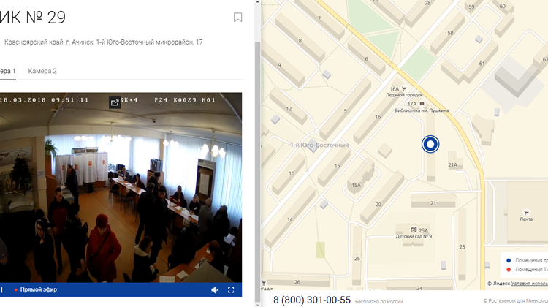Click the blue polling station map marker
Screen dimensions: 548x307
point(430,144)
